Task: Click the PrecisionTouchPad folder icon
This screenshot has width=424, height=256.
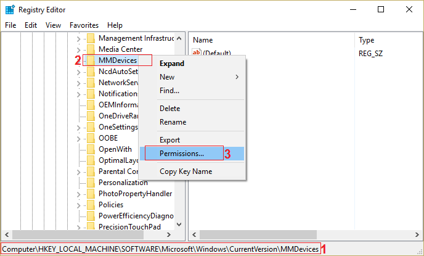Action: pyautogui.click(x=91, y=227)
